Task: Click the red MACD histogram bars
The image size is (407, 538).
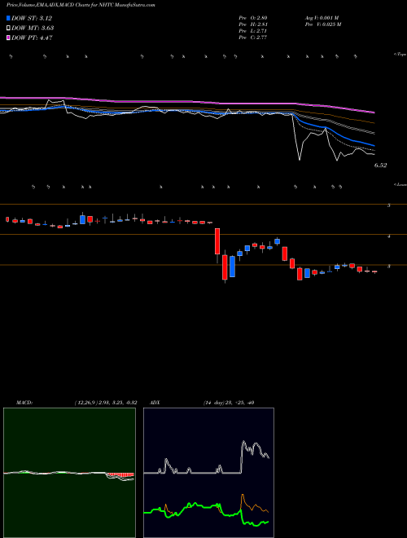Action: 120,475
